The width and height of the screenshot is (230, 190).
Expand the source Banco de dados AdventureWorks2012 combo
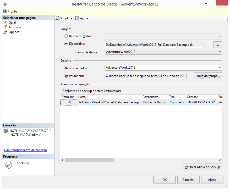click(x=163, y=52)
